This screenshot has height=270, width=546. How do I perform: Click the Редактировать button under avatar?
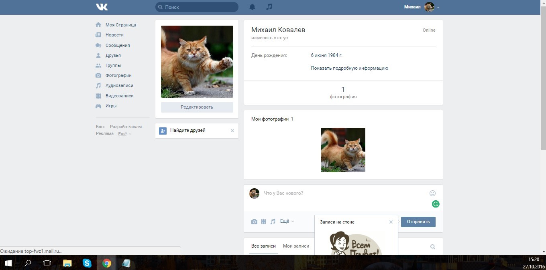pyautogui.click(x=197, y=107)
